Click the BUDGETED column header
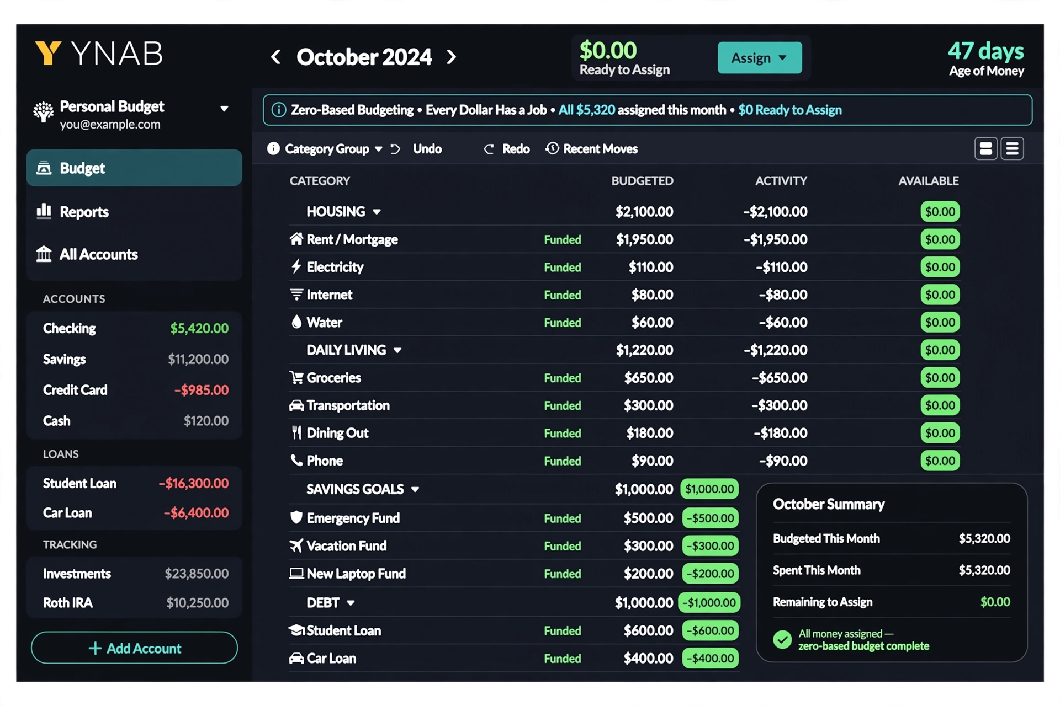Viewport: 1060px width, 706px height. pos(642,181)
